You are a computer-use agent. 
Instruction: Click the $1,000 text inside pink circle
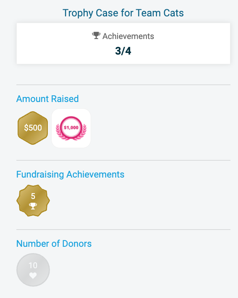point(71,127)
